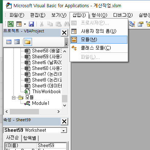Open the Sheet59 Worksheet object dropdown

point(63,130)
